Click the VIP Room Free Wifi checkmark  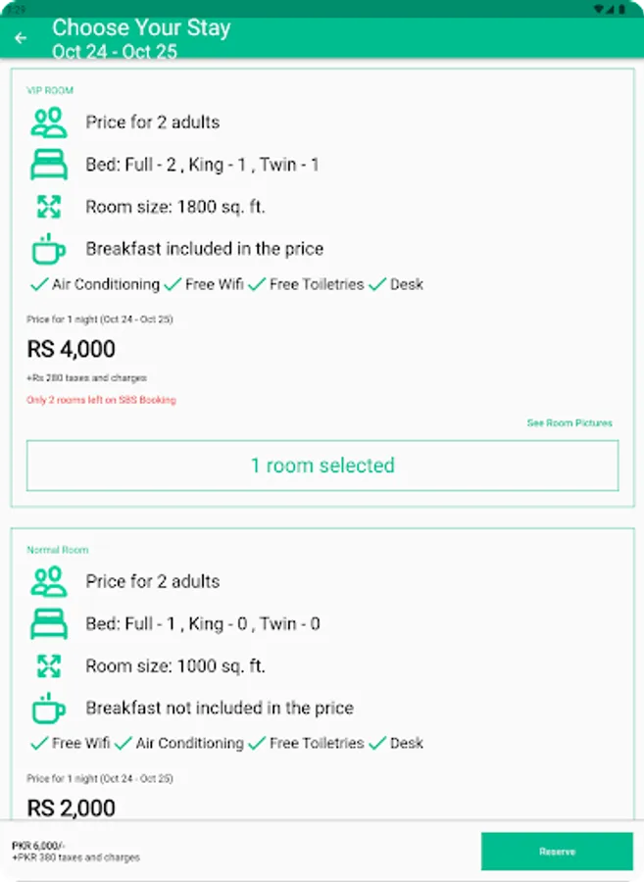tap(173, 284)
